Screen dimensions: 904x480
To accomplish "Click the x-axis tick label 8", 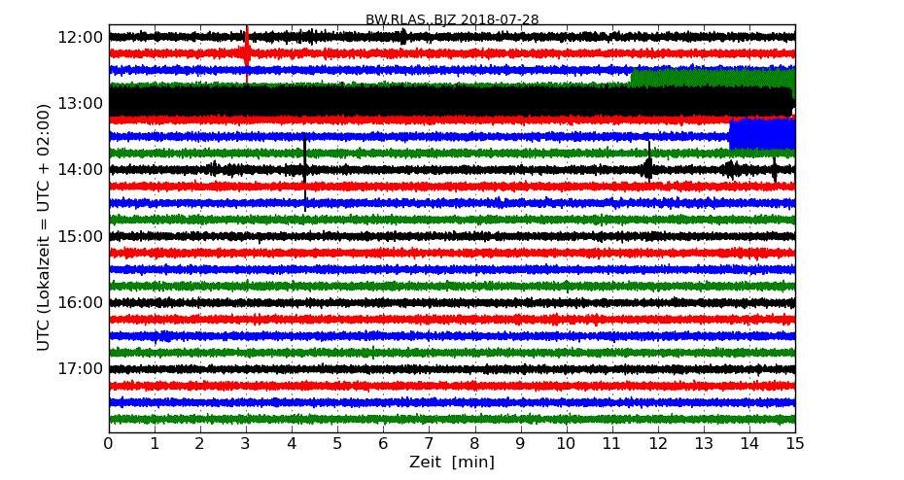I will point(474,445).
